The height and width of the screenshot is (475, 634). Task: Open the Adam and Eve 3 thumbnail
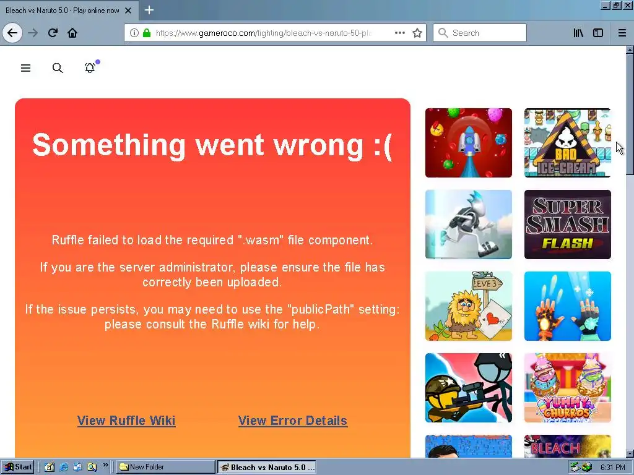coord(468,306)
